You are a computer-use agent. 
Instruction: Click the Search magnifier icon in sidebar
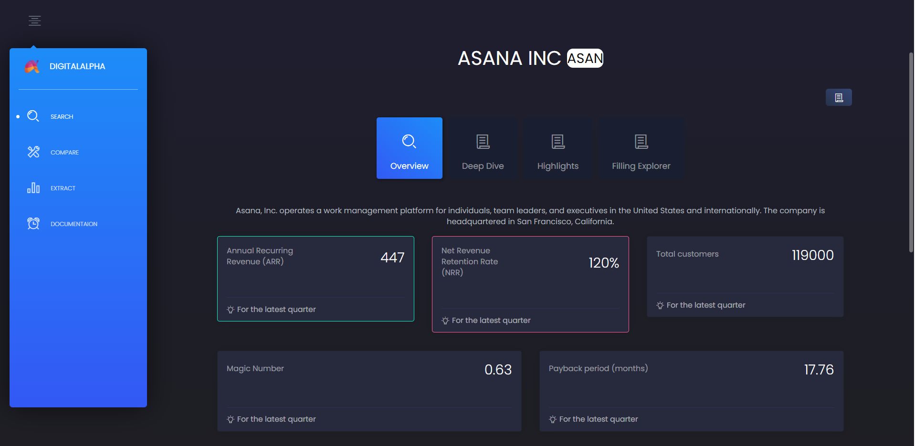pyautogui.click(x=33, y=116)
